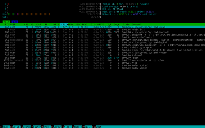Viewport: 205px width, 128px height.
Task: Sort by the DISK READ column header
Action: tap(81, 24)
